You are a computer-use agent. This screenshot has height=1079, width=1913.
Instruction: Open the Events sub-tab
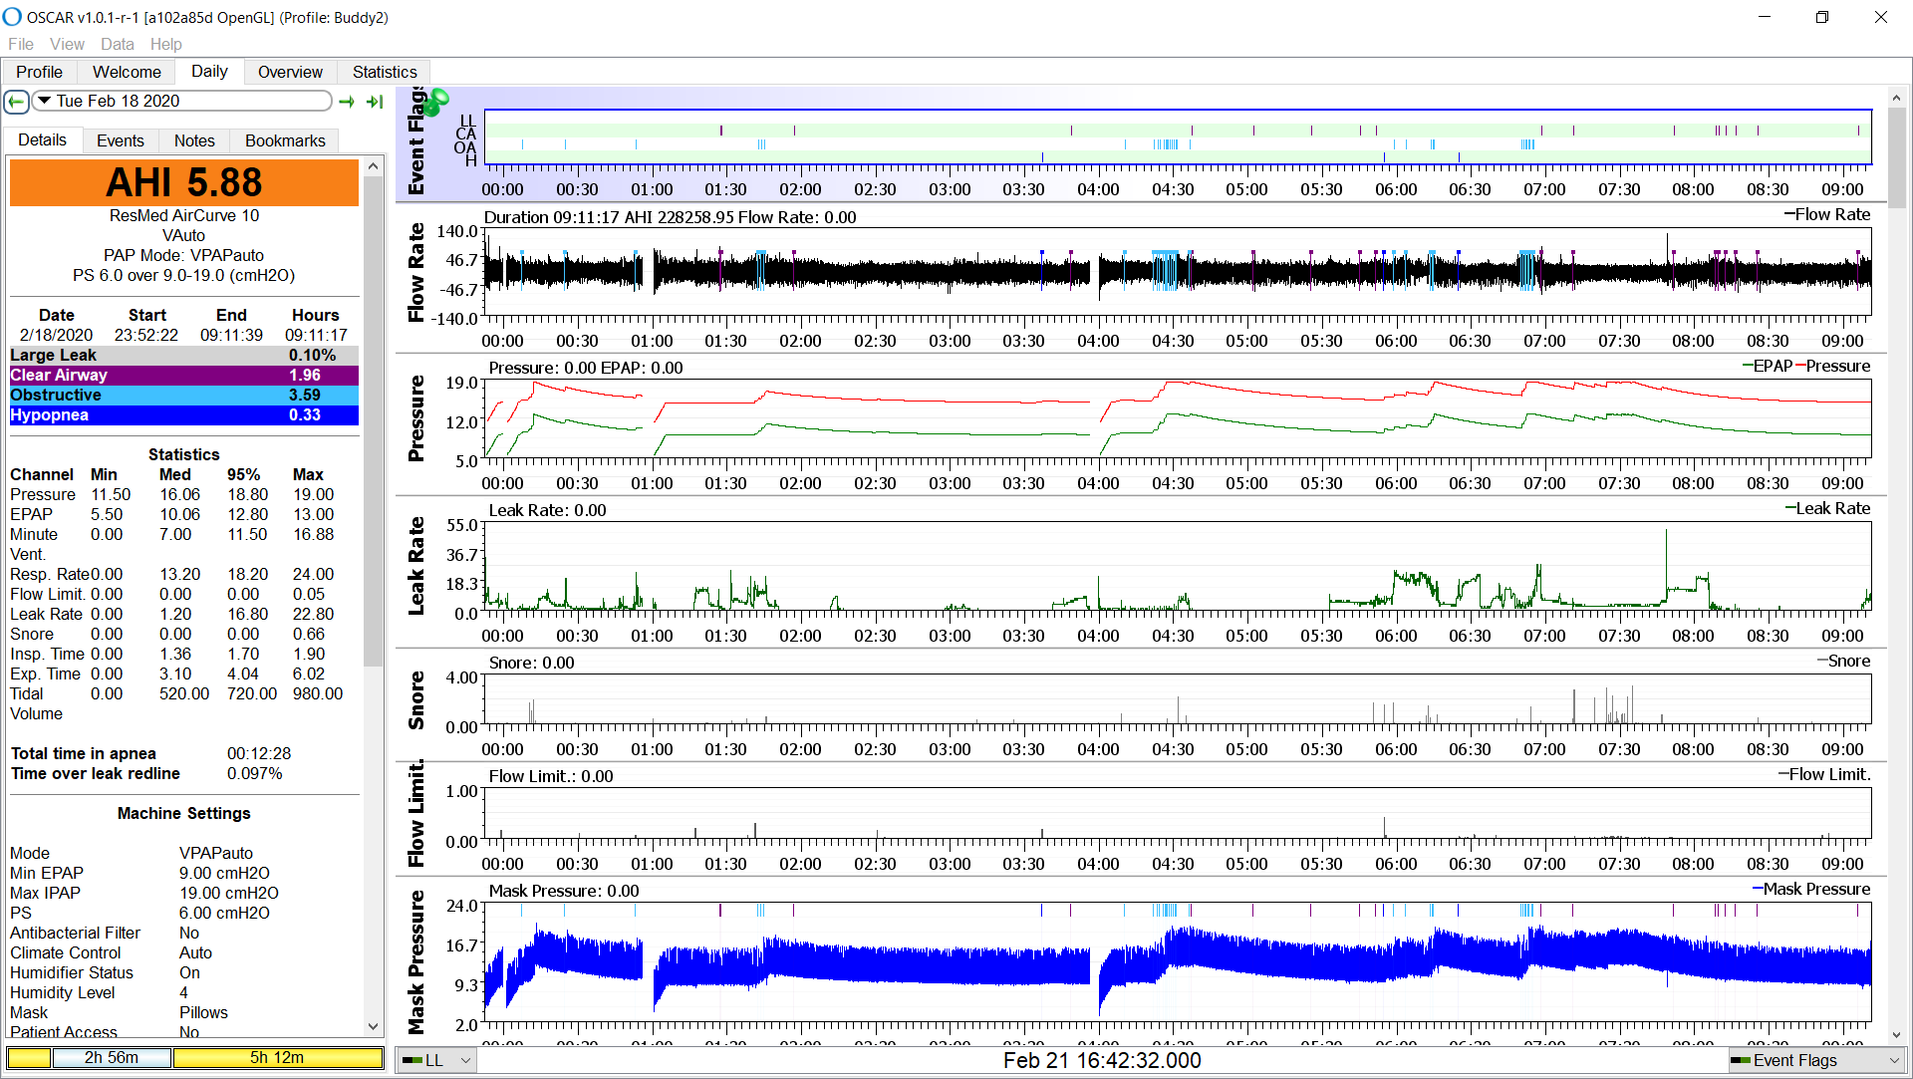pos(120,140)
